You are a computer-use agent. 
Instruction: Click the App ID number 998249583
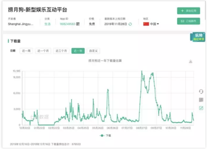(x=67, y=24)
